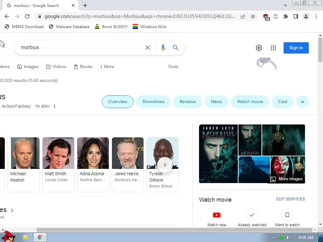The image size is (323, 242).
Task: Open the Malware Database bookmark
Action: (x=69, y=26)
